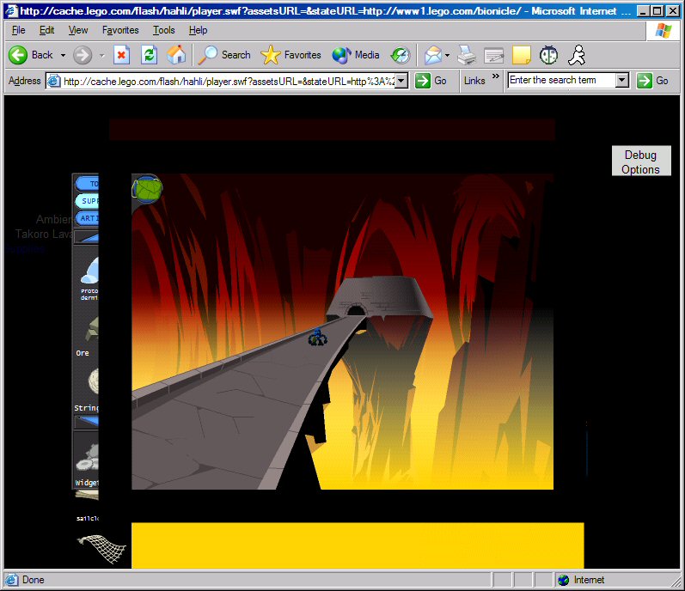Click the 'Takoro Lava' ambient label

[x=44, y=234]
